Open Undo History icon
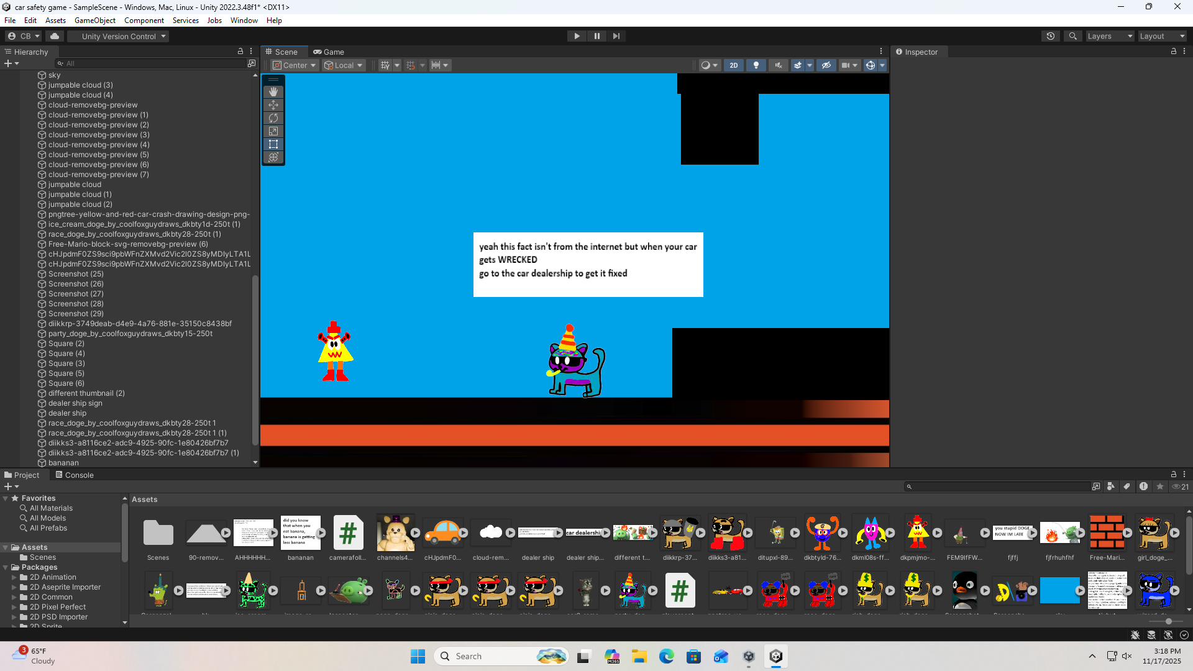Image resolution: width=1193 pixels, height=671 pixels. tap(1050, 36)
